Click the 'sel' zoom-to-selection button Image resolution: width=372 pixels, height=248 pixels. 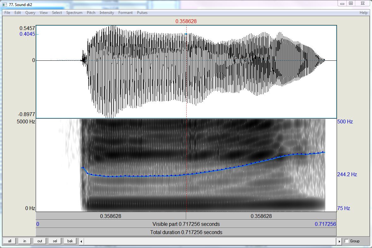(x=55, y=241)
